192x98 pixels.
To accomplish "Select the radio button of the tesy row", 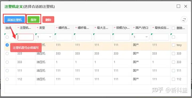I will coord(7,45).
